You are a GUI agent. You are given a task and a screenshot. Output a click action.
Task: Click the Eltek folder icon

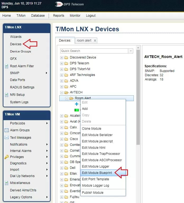66,174
